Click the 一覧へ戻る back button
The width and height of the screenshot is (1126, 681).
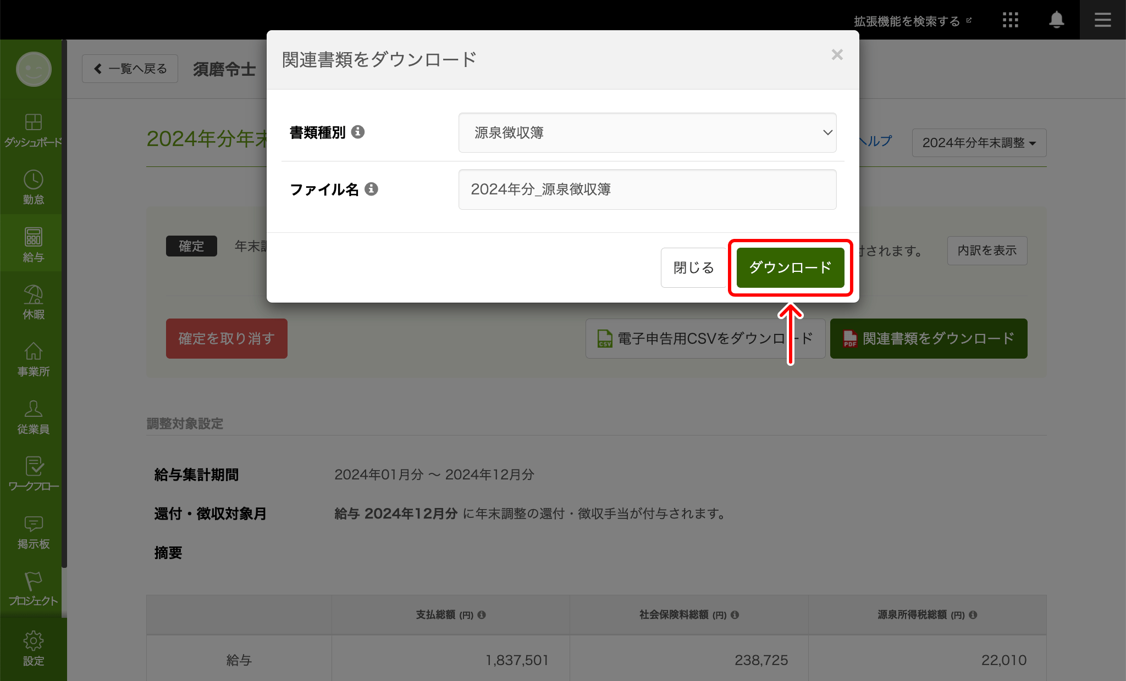click(130, 69)
